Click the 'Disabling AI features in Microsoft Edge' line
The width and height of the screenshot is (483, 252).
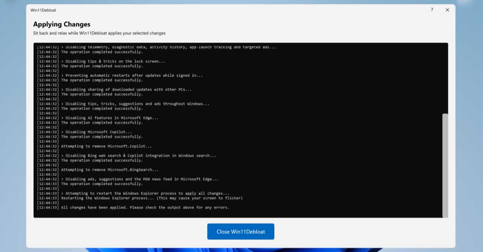112,118
